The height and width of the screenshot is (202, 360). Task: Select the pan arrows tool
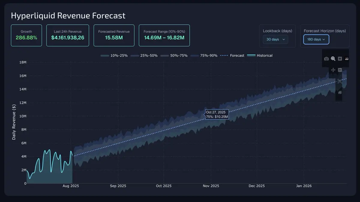333,70
